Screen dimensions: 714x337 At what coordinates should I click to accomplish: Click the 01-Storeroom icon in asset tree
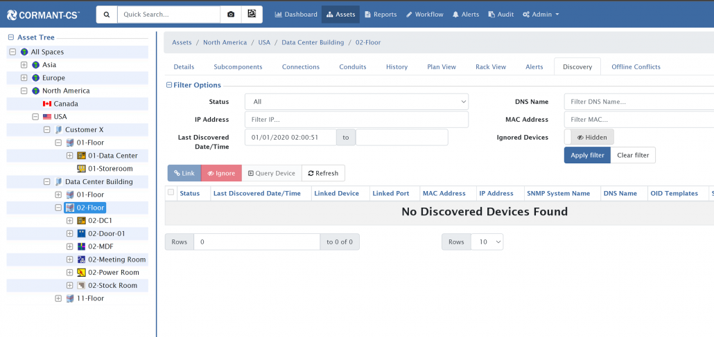81,169
